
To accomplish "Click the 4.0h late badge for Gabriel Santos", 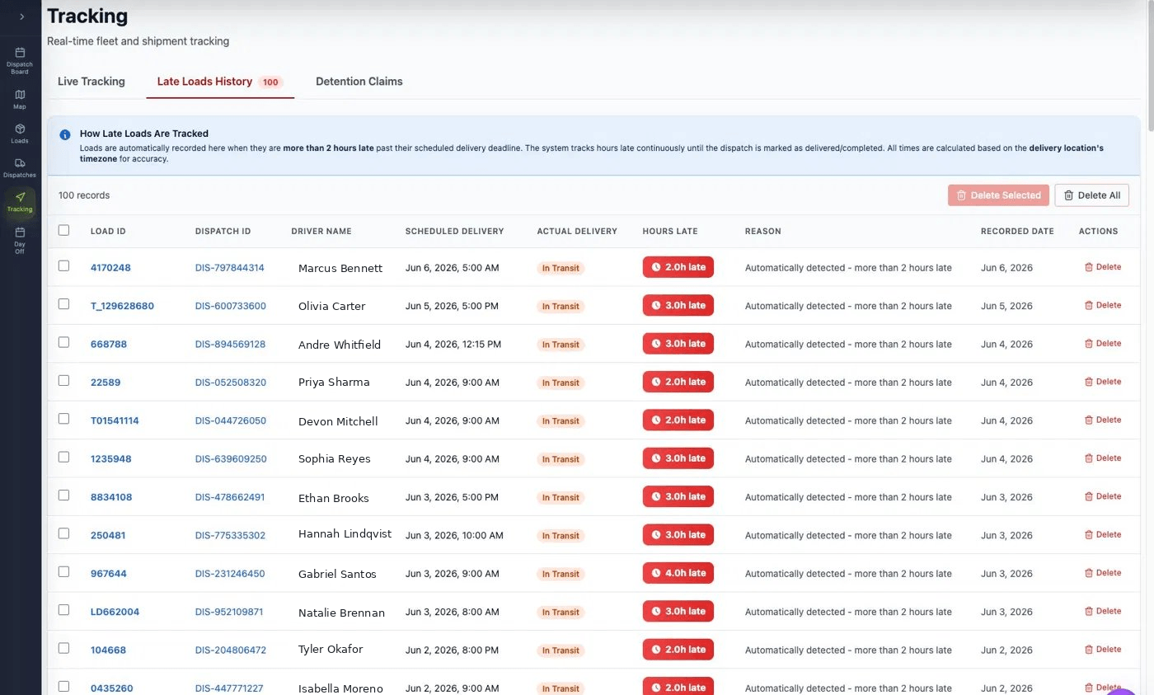I will click(678, 573).
